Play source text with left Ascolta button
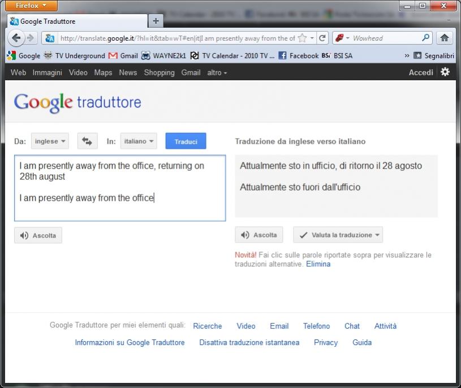461x388 pixels. [38, 235]
